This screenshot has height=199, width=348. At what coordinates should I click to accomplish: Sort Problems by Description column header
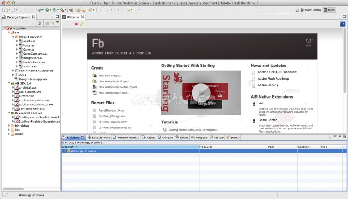click(x=131, y=147)
